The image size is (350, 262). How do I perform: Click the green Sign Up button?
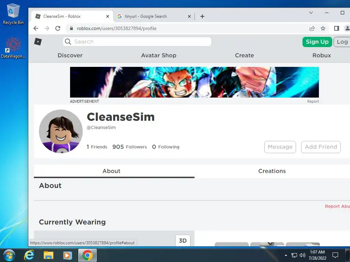[x=317, y=42]
